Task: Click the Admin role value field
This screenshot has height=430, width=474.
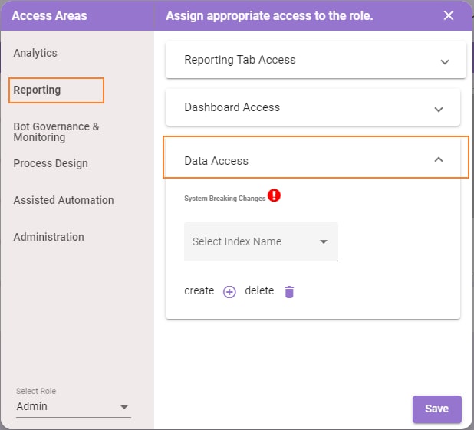Action: click(73, 406)
